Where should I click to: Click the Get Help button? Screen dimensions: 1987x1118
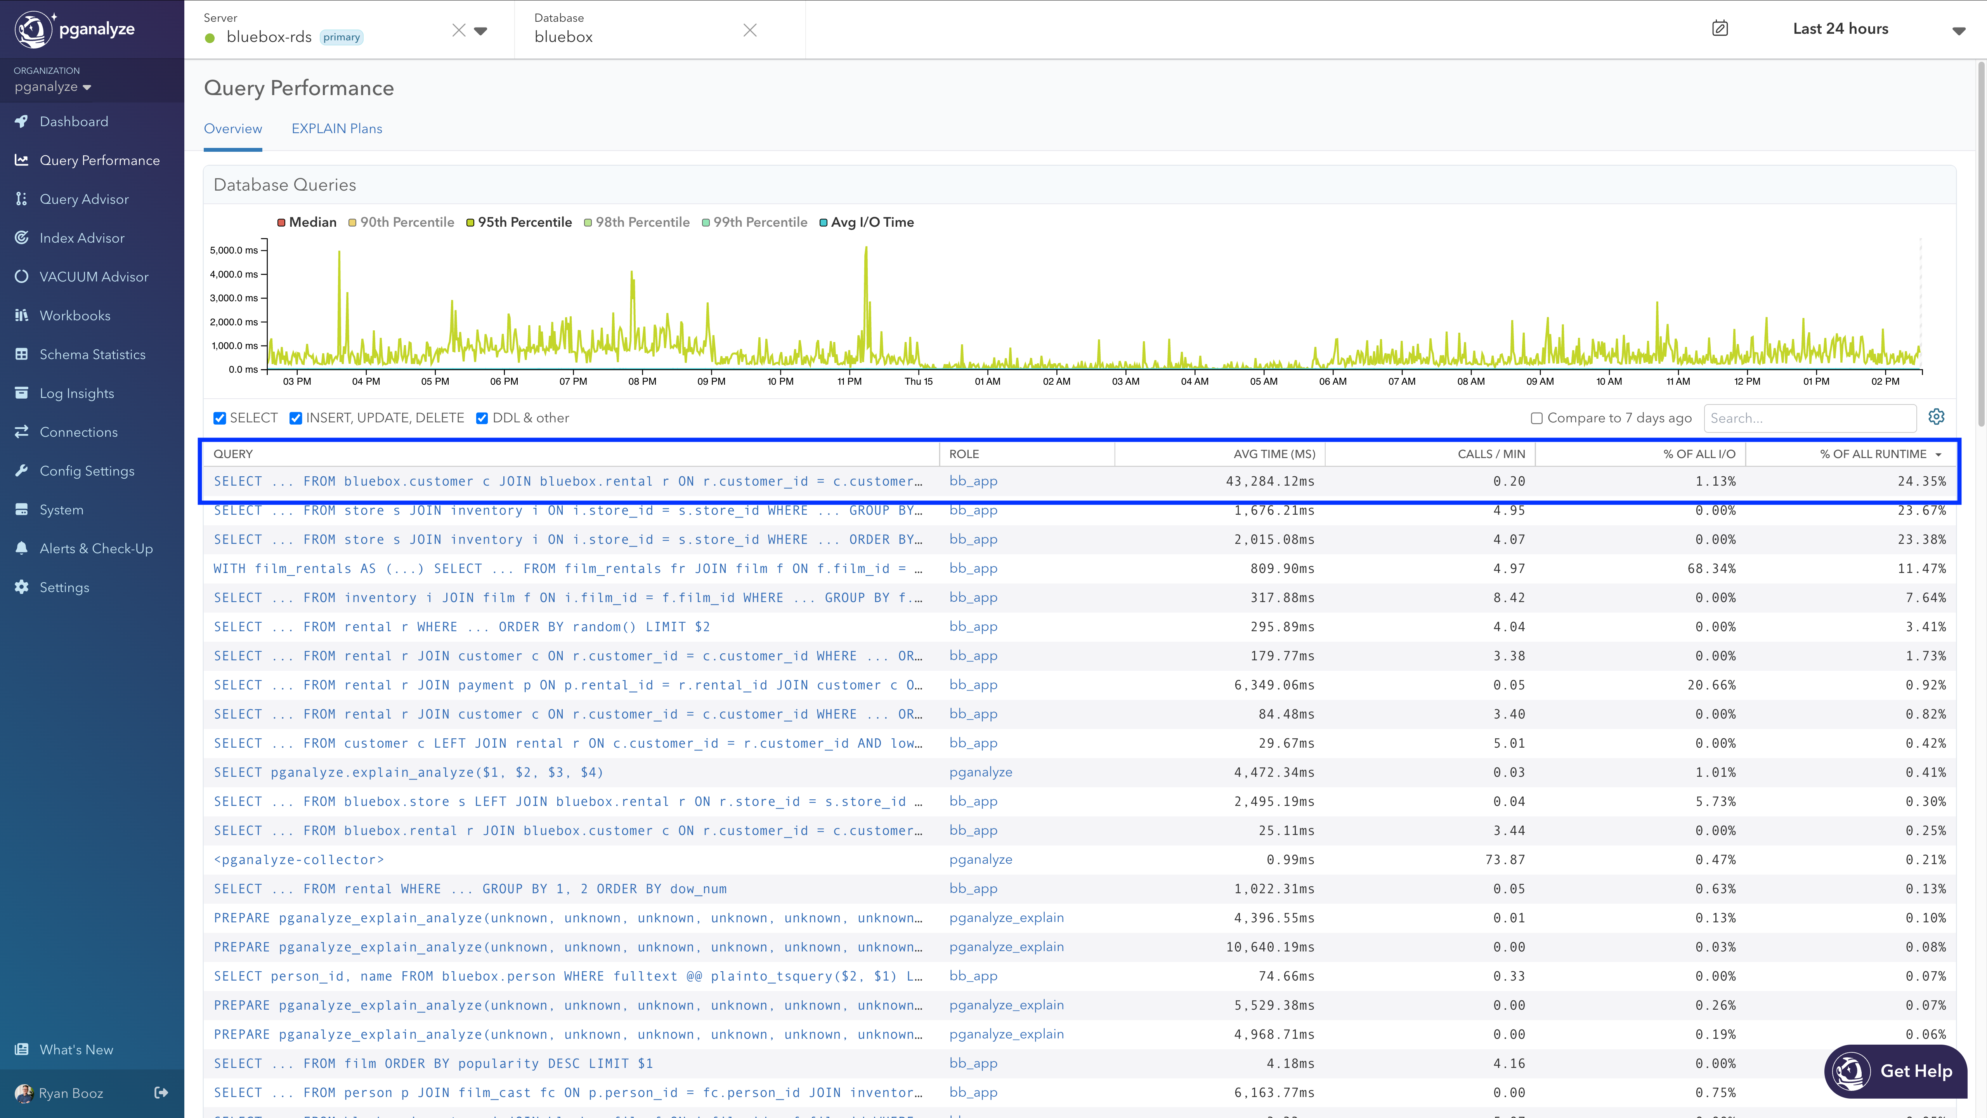coord(1895,1071)
